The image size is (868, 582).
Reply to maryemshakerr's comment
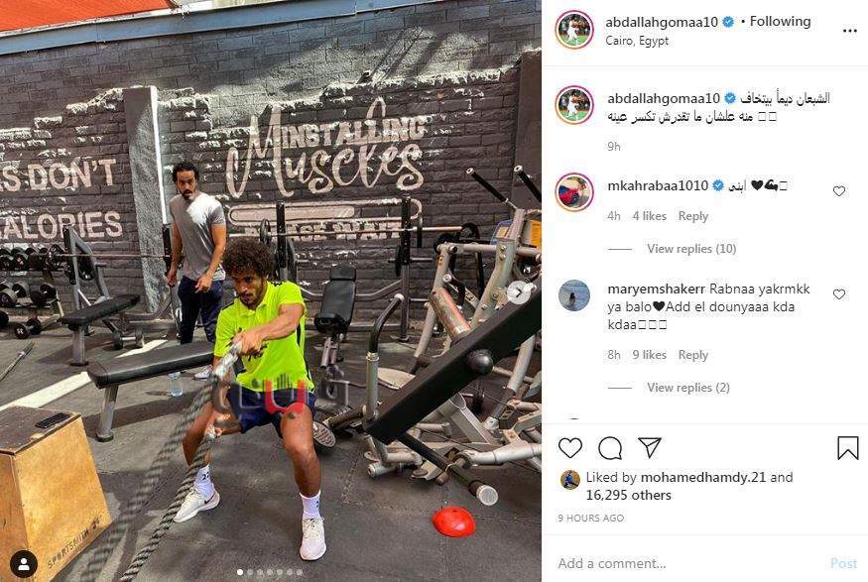(x=693, y=355)
